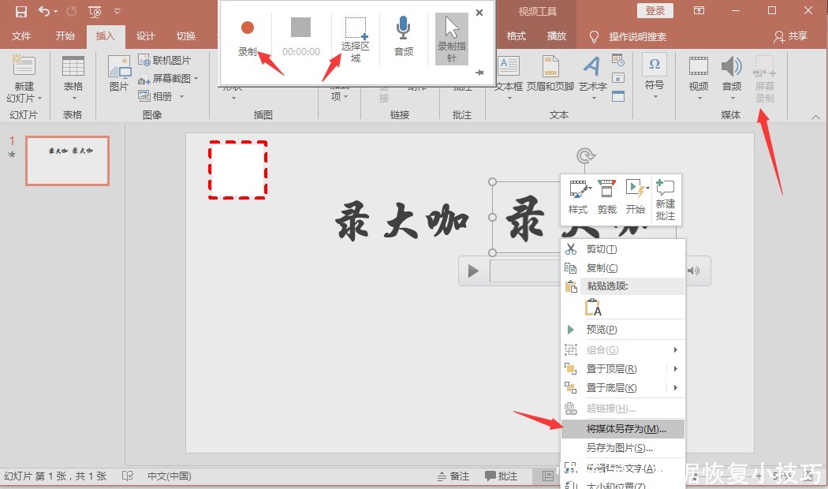Click the Notes (备注) button in status bar

point(453,476)
